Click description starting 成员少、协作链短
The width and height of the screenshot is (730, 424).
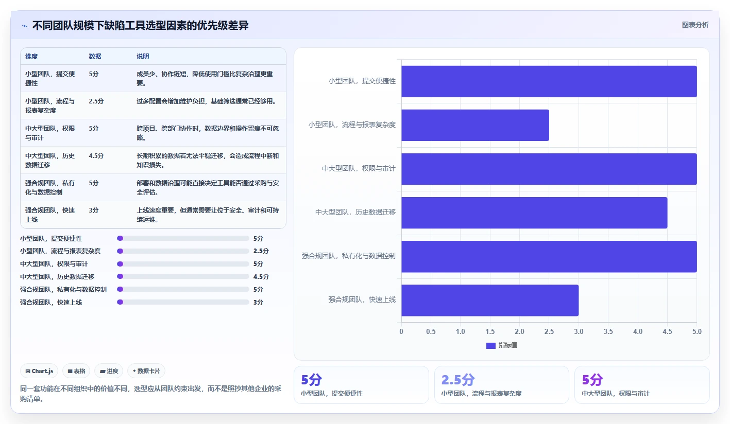[x=205, y=78]
